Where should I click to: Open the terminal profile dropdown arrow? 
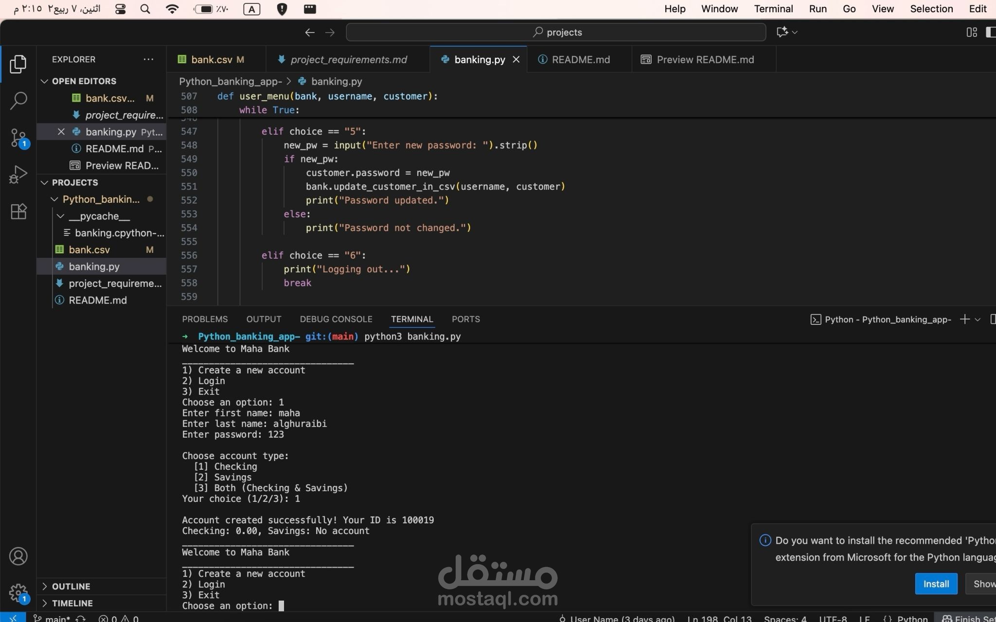point(977,320)
